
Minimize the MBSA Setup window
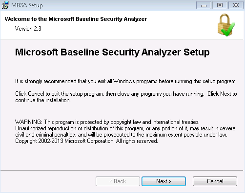pyautogui.click(x=204, y=5)
